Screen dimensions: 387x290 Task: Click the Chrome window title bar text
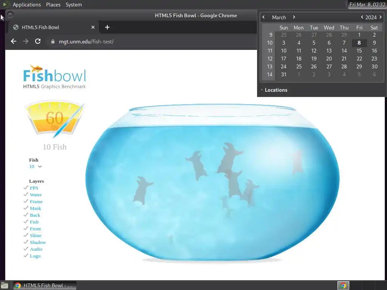click(196, 15)
